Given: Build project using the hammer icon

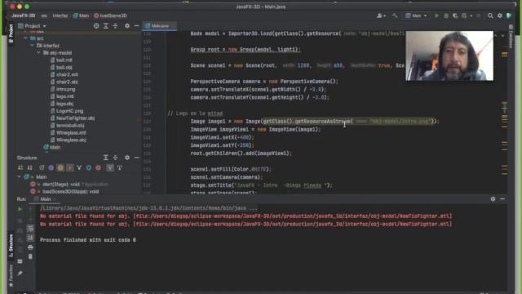Looking at the screenshot, I should [x=395, y=16].
